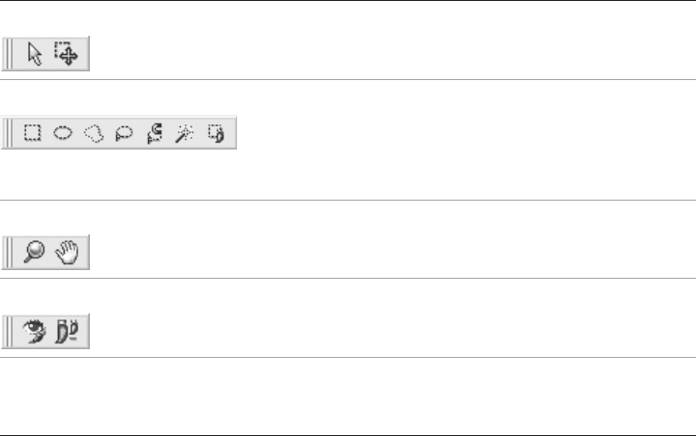696x436 pixels.
Task: Pick the elliptical selection tool
Action: 62,134
